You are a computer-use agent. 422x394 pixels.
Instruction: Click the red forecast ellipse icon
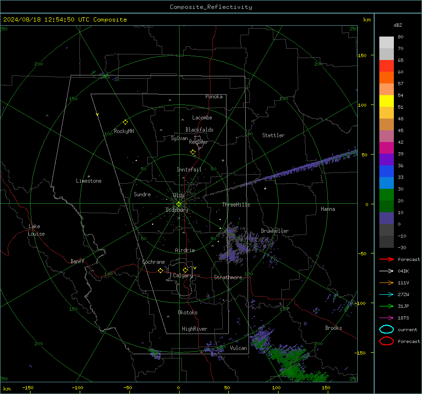pyautogui.click(x=386, y=341)
